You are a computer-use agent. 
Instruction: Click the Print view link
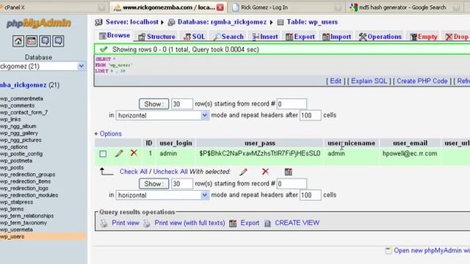coord(126,223)
